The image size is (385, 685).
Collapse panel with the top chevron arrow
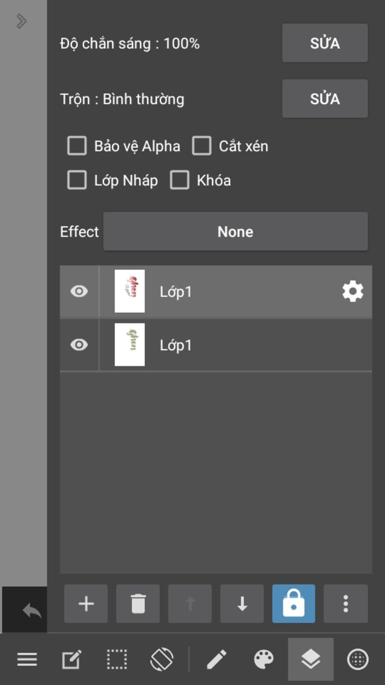coord(21,21)
